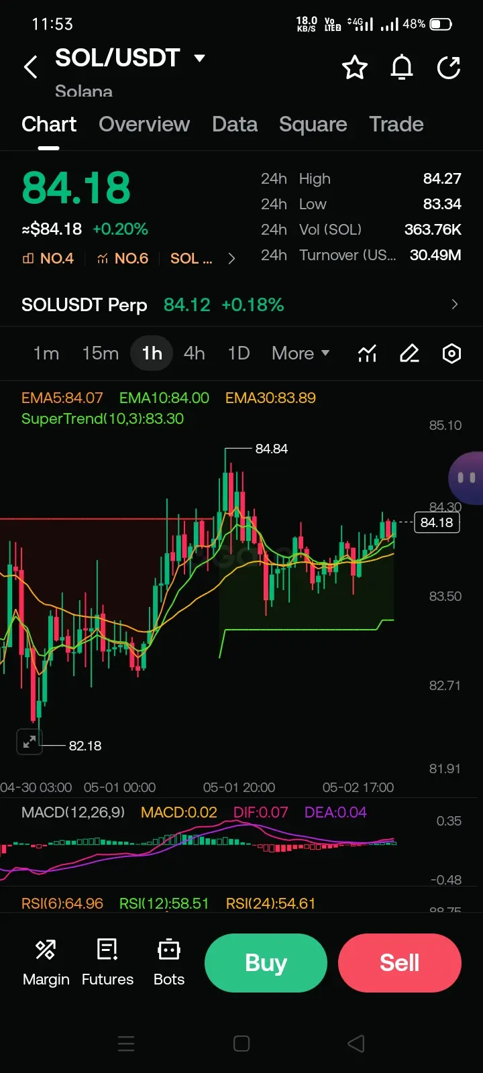Tap current price marker 84.18 on axis
Screen dimensions: 483x1073
(x=437, y=522)
